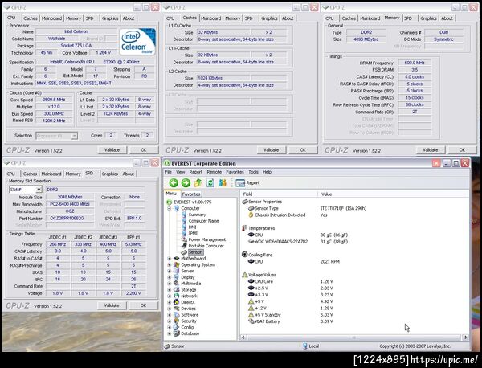Click the Report toolbar button
The width and height of the screenshot is (482, 368).
(x=247, y=183)
